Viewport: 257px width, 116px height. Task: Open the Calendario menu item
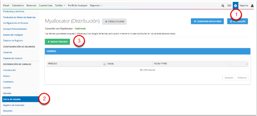tap(18, 5)
